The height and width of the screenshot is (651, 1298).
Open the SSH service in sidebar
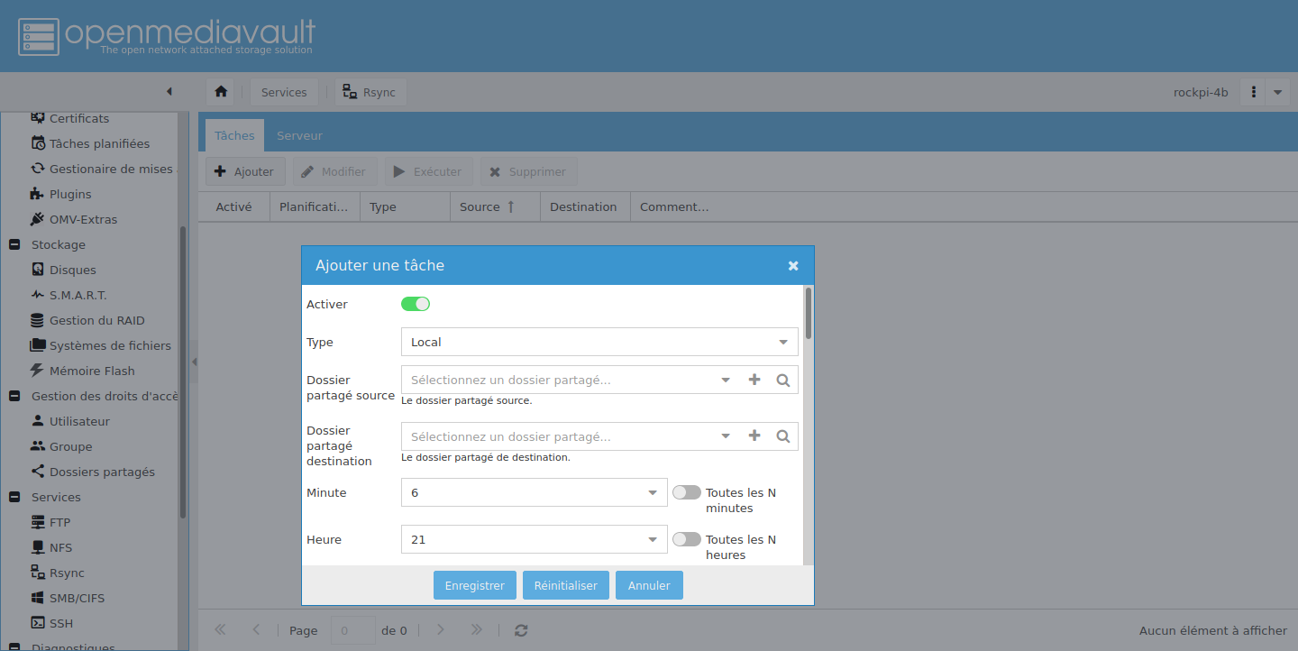pyautogui.click(x=60, y=623)
